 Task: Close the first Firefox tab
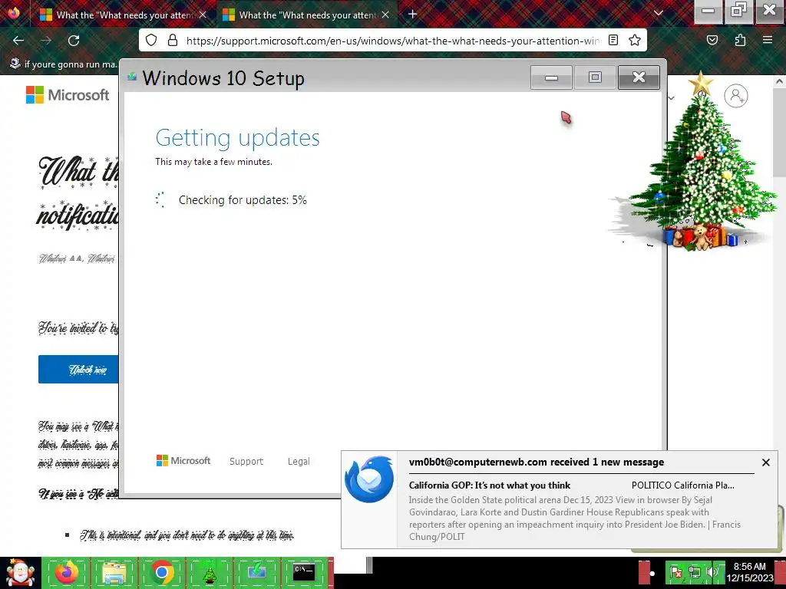(203, 15)
